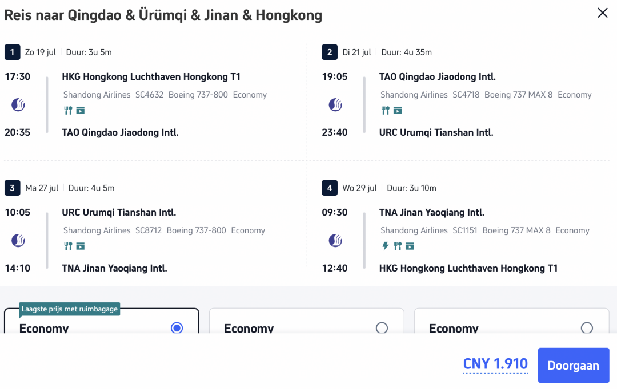Screen dimensions: 617x389
Task: Select first Economy fare with lowest baggage price
Action: click(x=177, y=328)
